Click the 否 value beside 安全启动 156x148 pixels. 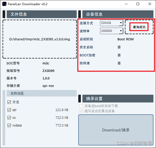pos(119,47)
